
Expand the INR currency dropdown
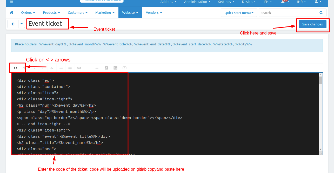click(x=301, y=2)
